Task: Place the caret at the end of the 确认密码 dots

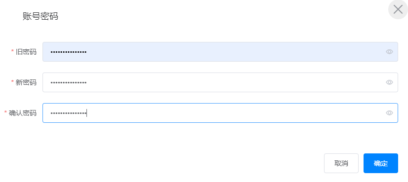Action: pos(87,113)
